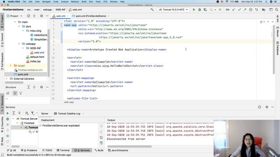The width and height of the screenshot is (280, 157).
Task: Open Tomcat 10.0.0-M72 run configuration dropdown
Action: 173,10
